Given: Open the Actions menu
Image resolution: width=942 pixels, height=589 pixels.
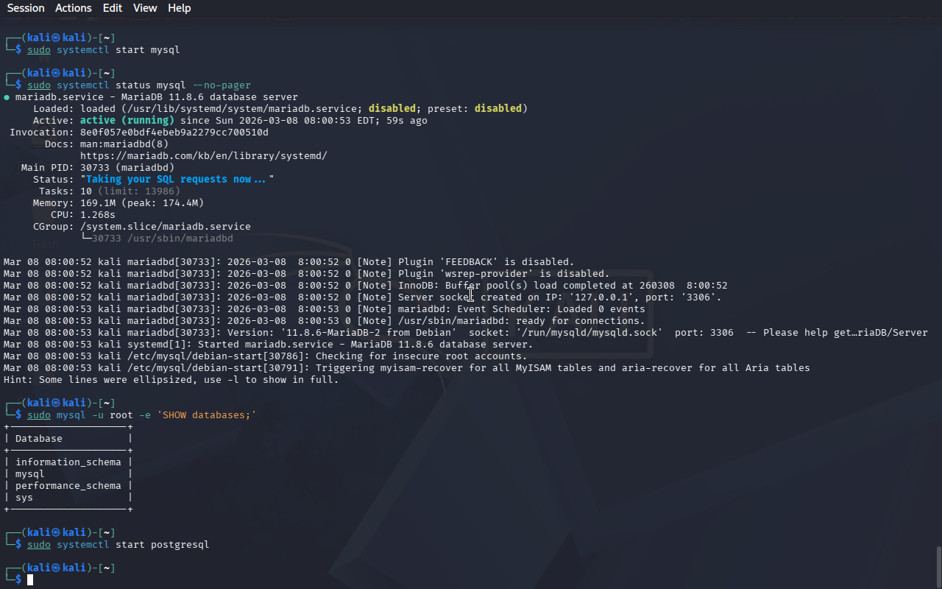Looking at the screenshot, I should [x=74, y=8].
